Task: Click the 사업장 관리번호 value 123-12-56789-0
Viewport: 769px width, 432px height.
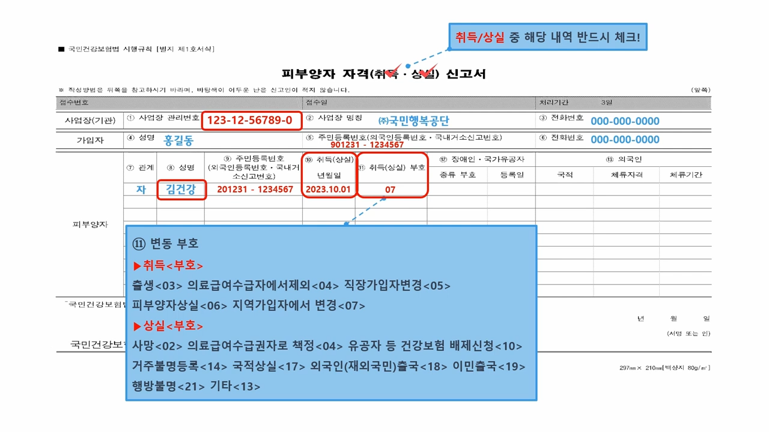Action: 250,121
